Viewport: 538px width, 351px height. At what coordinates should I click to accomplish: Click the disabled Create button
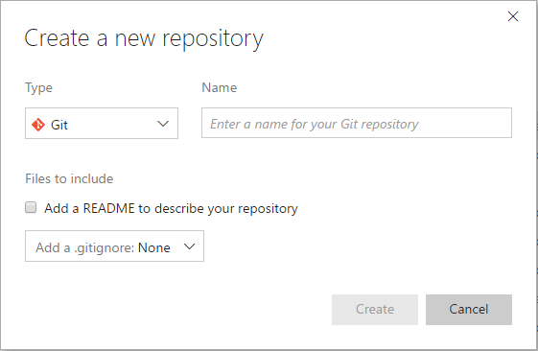[375, 310]
